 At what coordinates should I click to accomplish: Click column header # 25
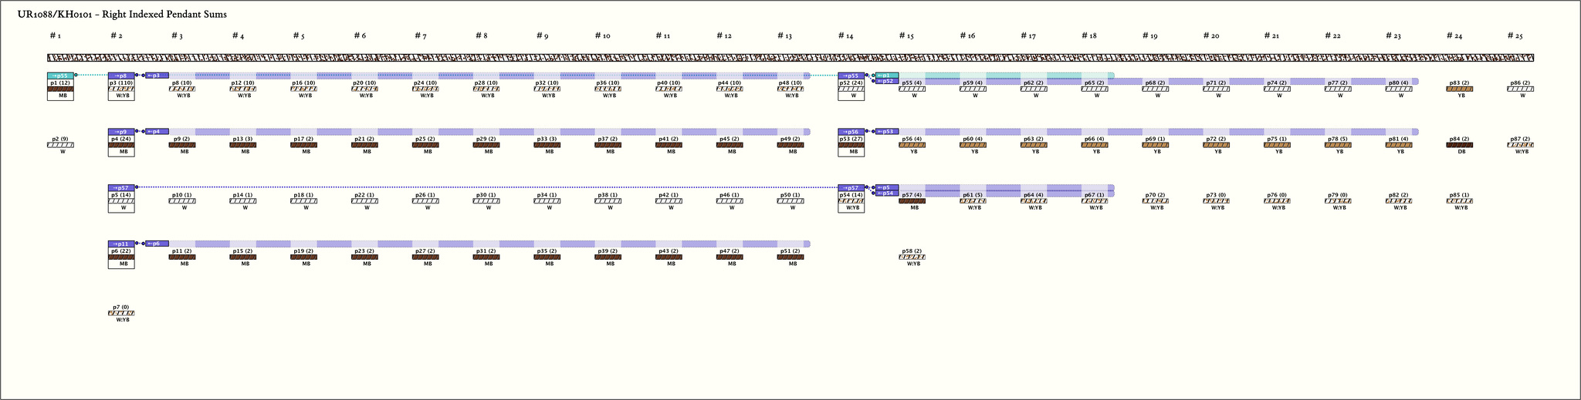click(1515, 36)
